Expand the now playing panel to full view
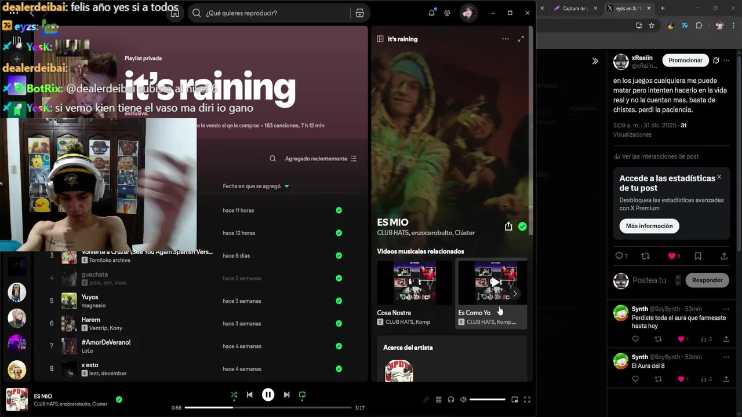The height and width of the screenshot is (417, 742). [521, 39]
